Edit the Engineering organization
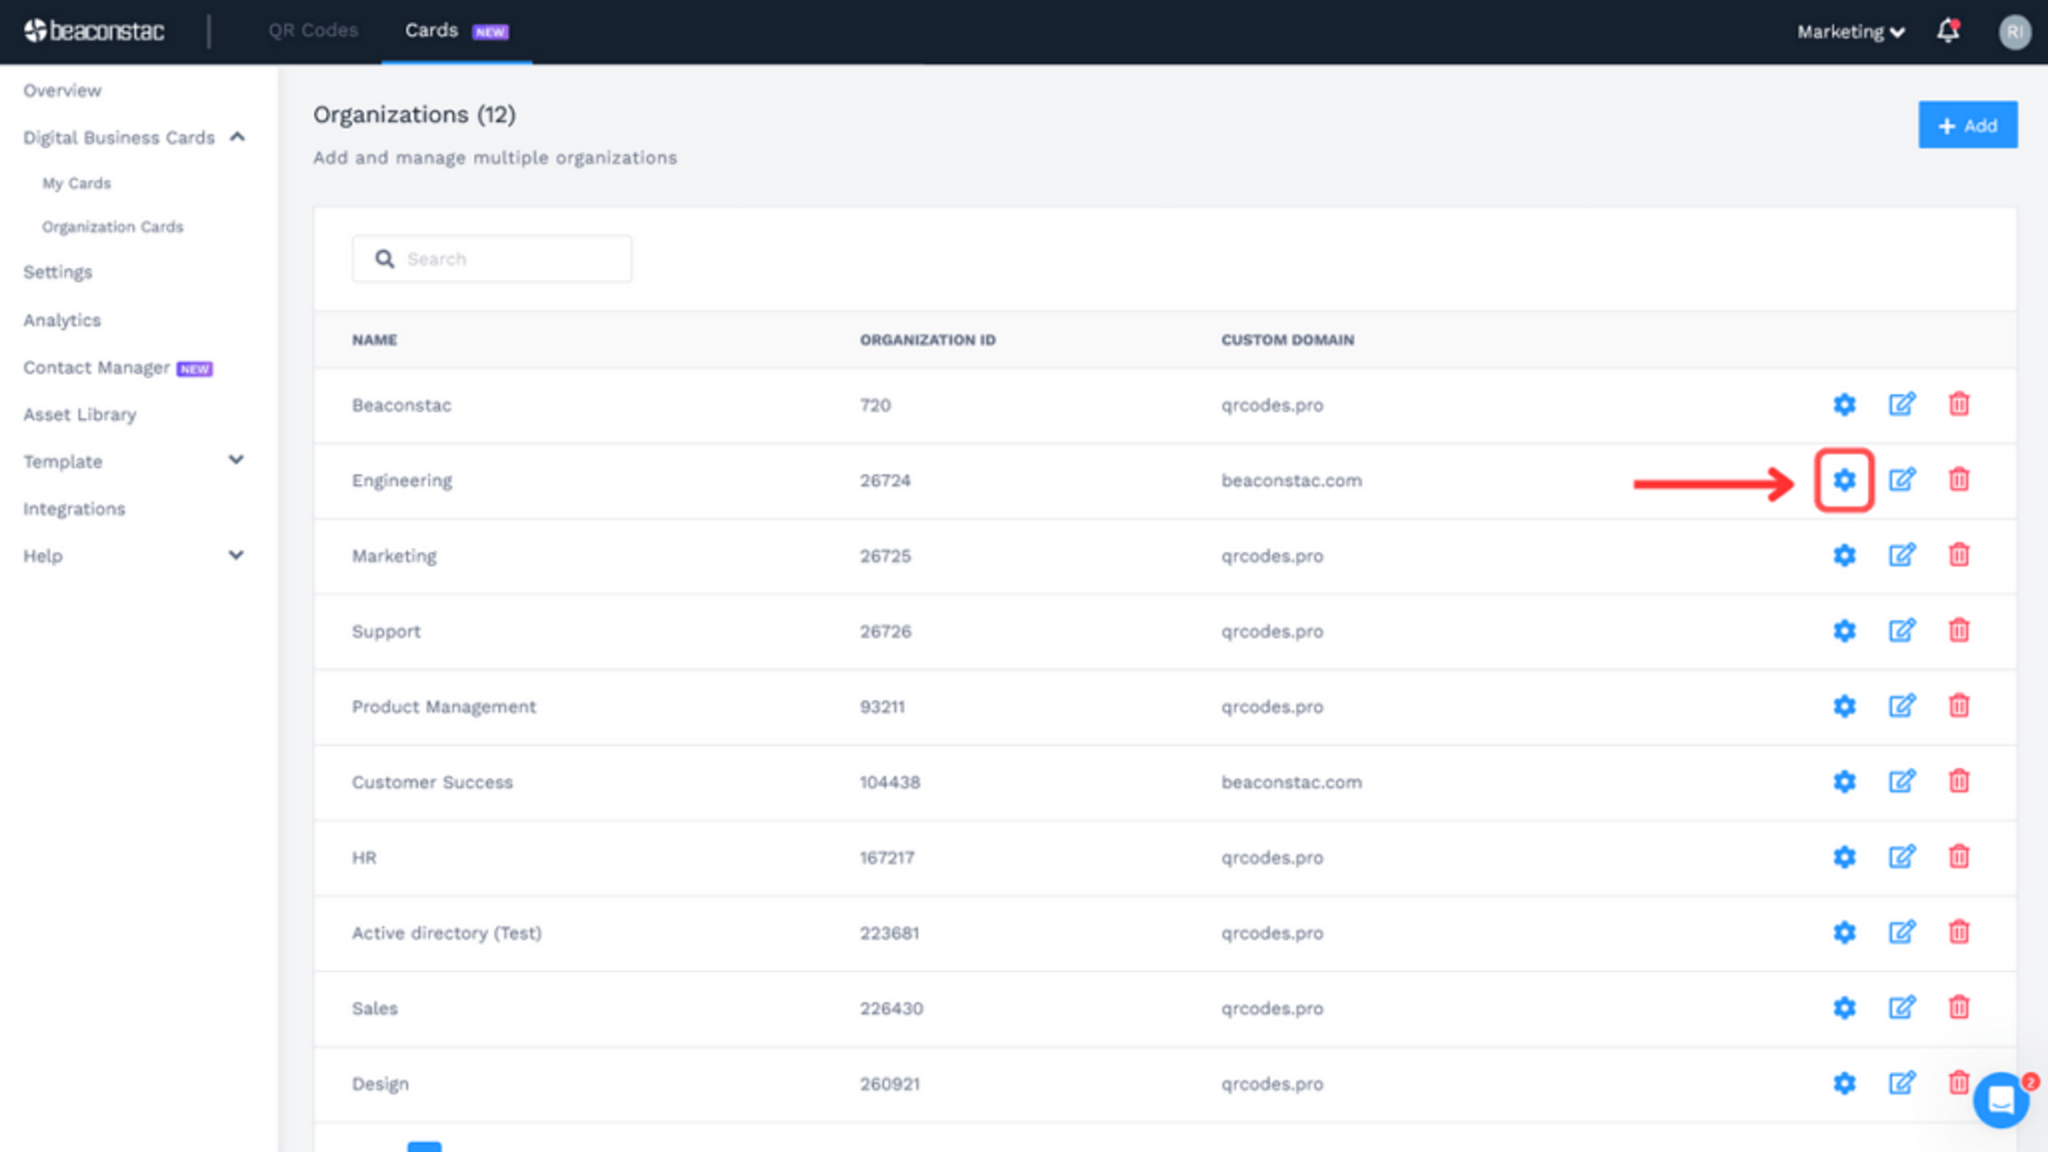The height and width of the screenshot is (1152, 2048). click(1902, 480)
